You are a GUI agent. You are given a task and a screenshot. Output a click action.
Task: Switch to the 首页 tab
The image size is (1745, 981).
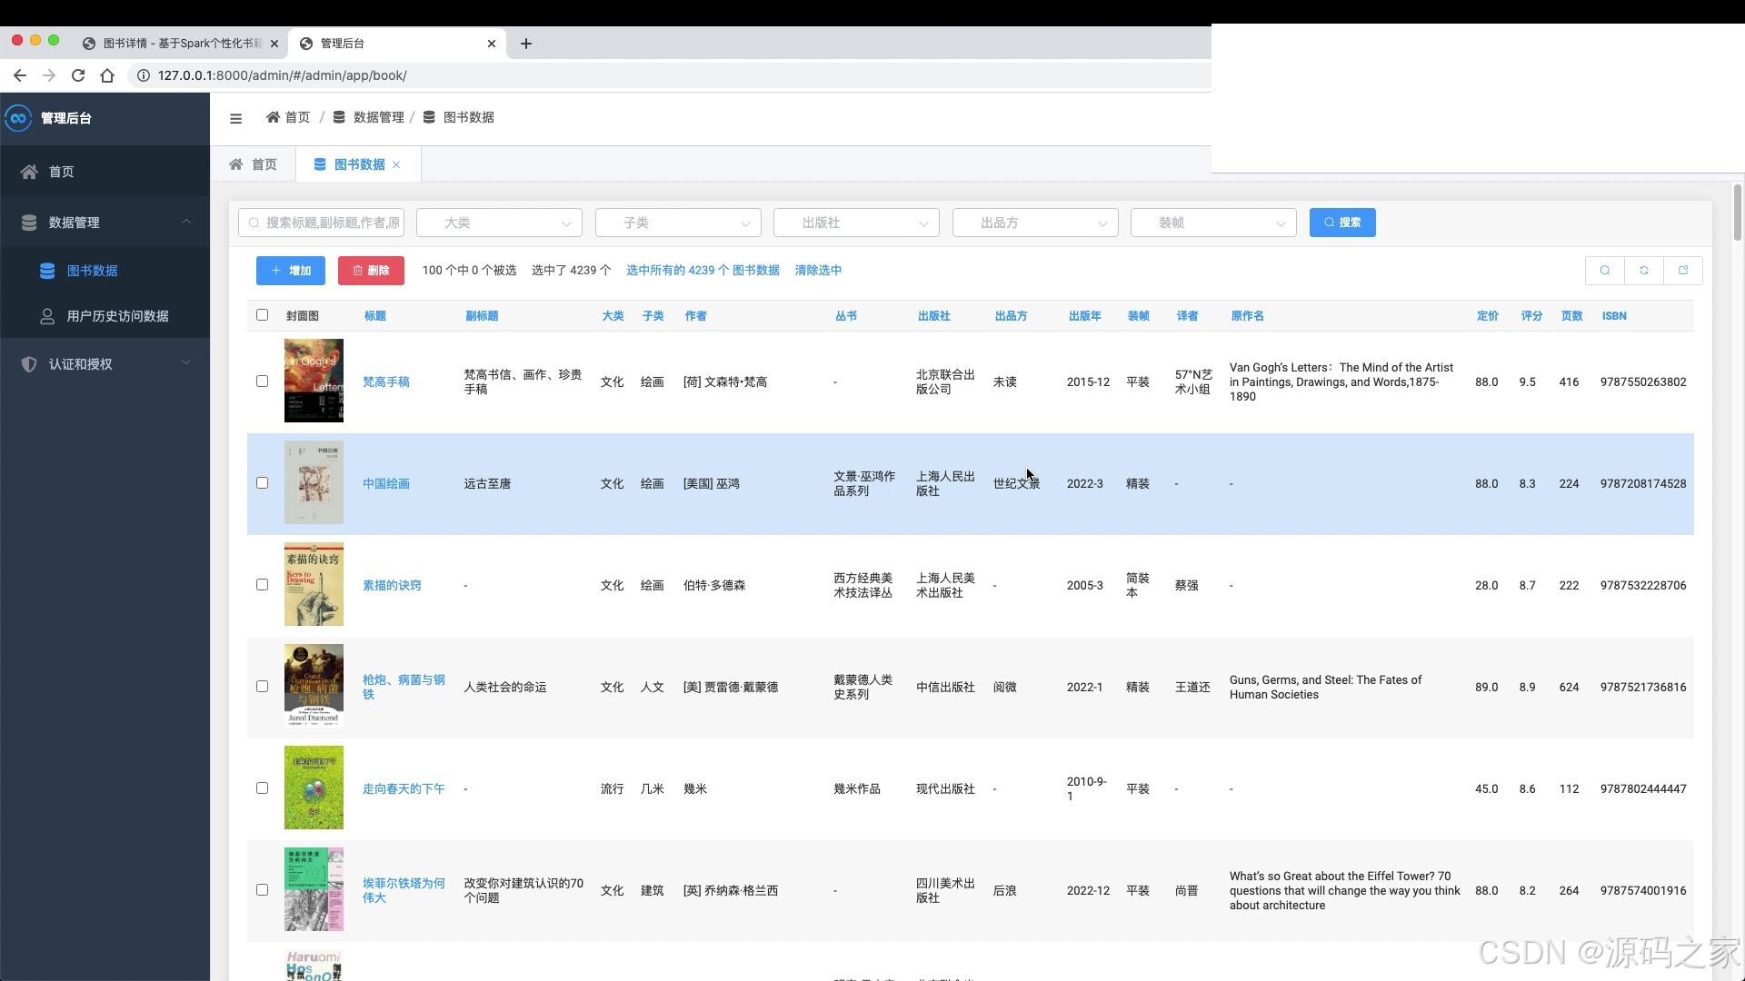pyautogui.click(x=254, y=164)
